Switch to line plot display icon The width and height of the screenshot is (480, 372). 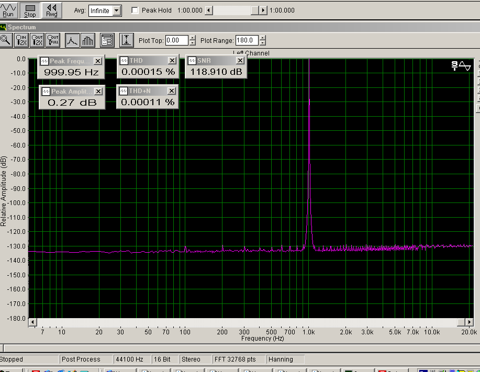[72, 40]
